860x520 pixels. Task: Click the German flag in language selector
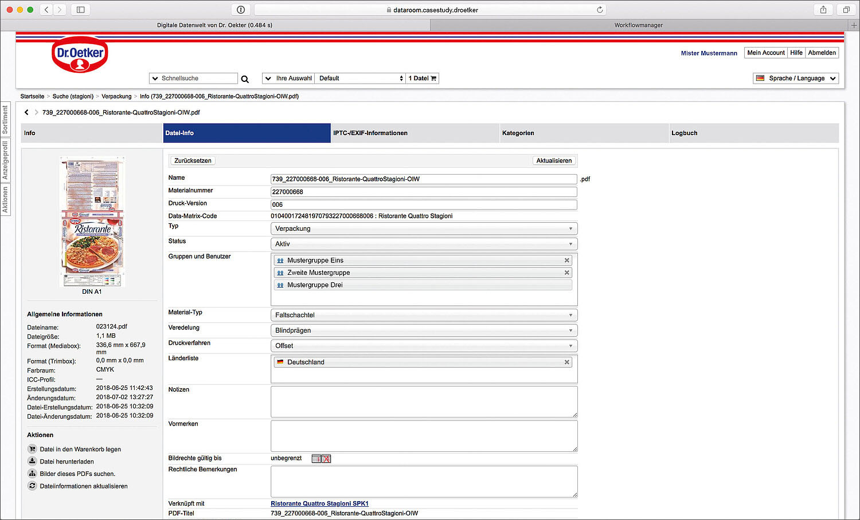click(x=760, y=78)
